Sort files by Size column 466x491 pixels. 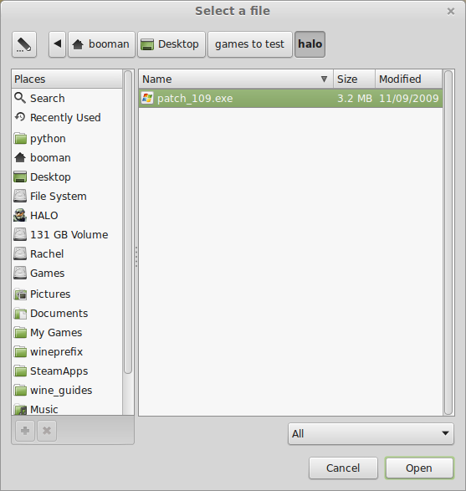click(x=354, y=79)
